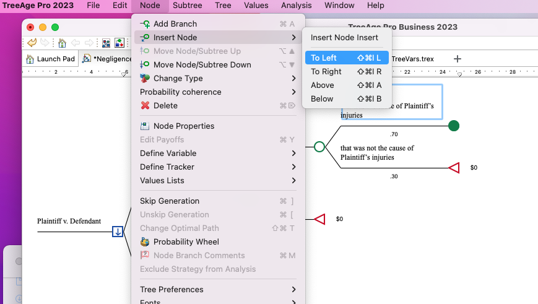The width and height of the screenshot is (538, 304).
Task: Select the red terminal triangle on middle $0 branch
Action: [x=319, y=219]
